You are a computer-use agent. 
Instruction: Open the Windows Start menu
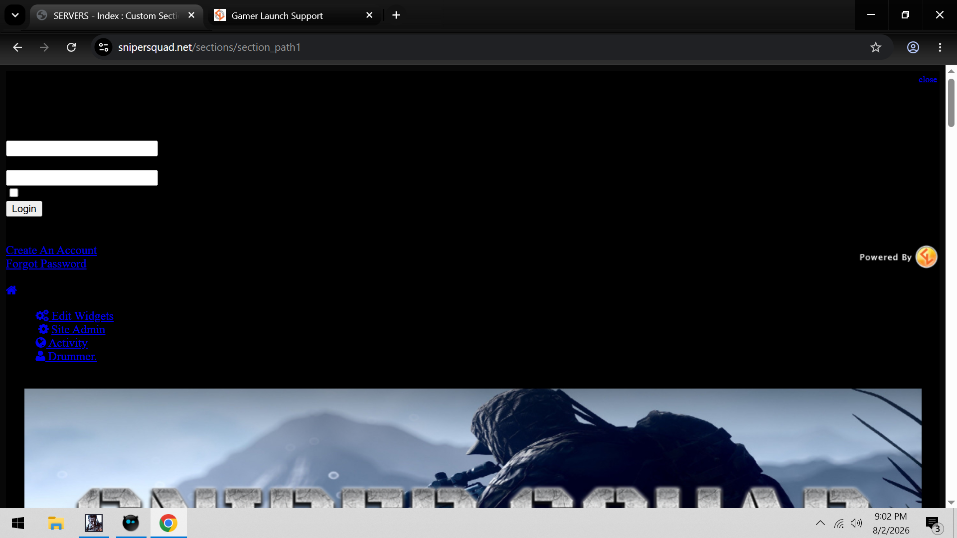(18, 523)
